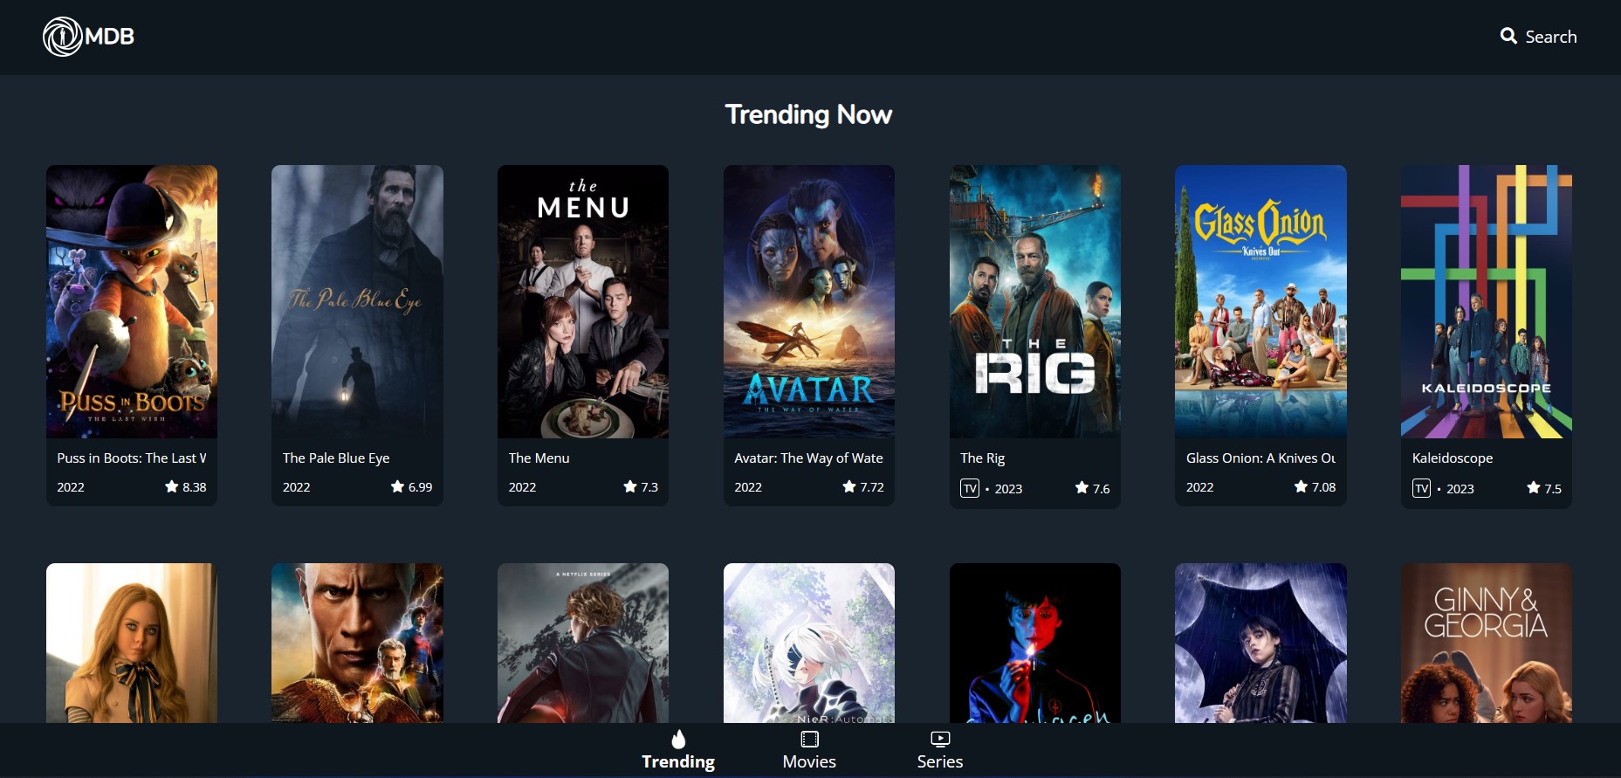Click the search magnifier icon
This screenshot has height=778, width=1621.
click(1508, 36)
